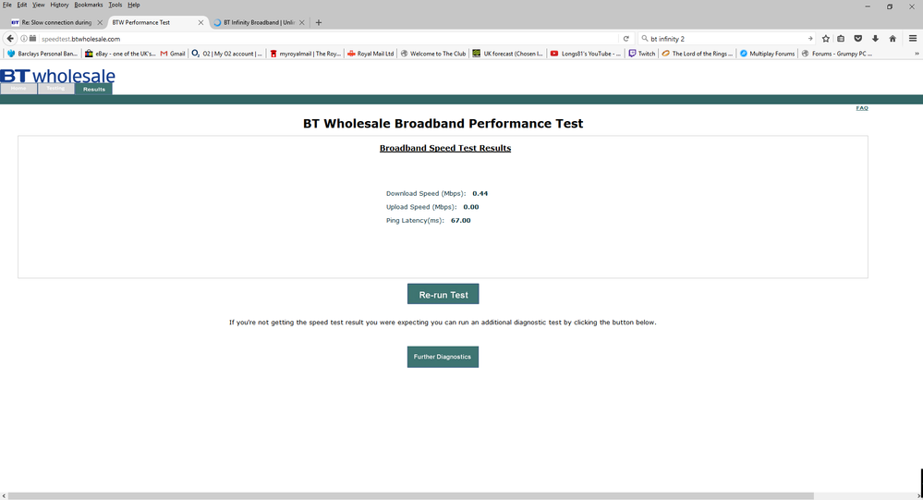This screenshot has height=500, width=923.
Task: Open the Home tab on BT Wholesale site
Action: pos(18,89)
